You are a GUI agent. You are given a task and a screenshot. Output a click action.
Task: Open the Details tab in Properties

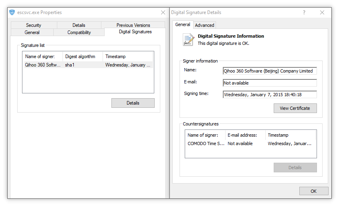point(79,25)
